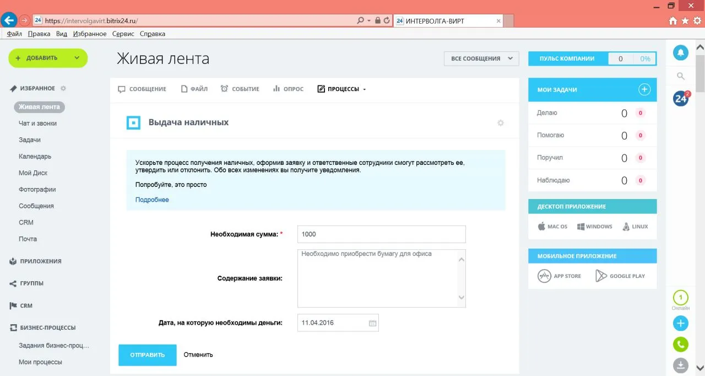Expand the green Добавить button dropdown

(x=77, y=58)
